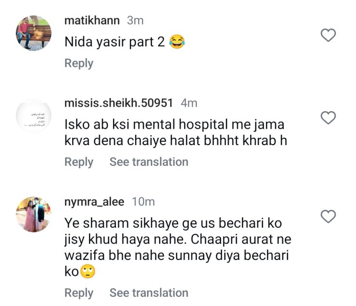Reply to the Nida yasir part 2 comment
356x306 pixels.
point(79,63)
